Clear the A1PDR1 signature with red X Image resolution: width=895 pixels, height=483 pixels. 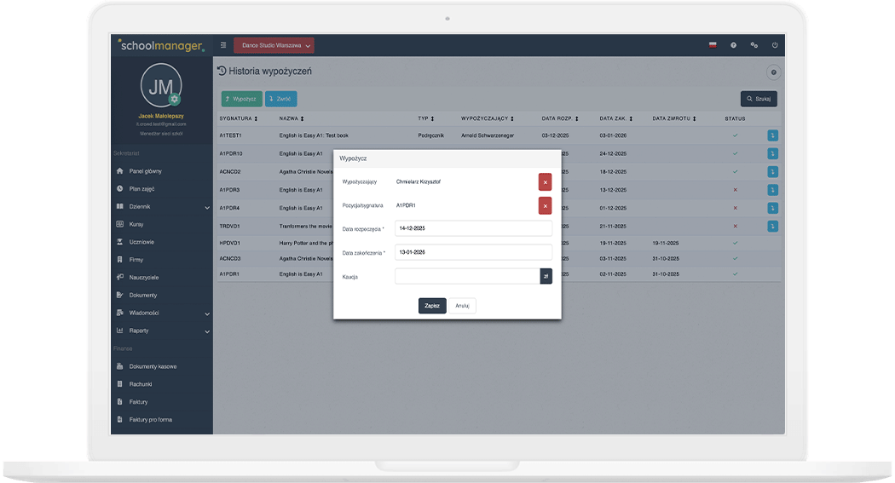pos(545,205)
